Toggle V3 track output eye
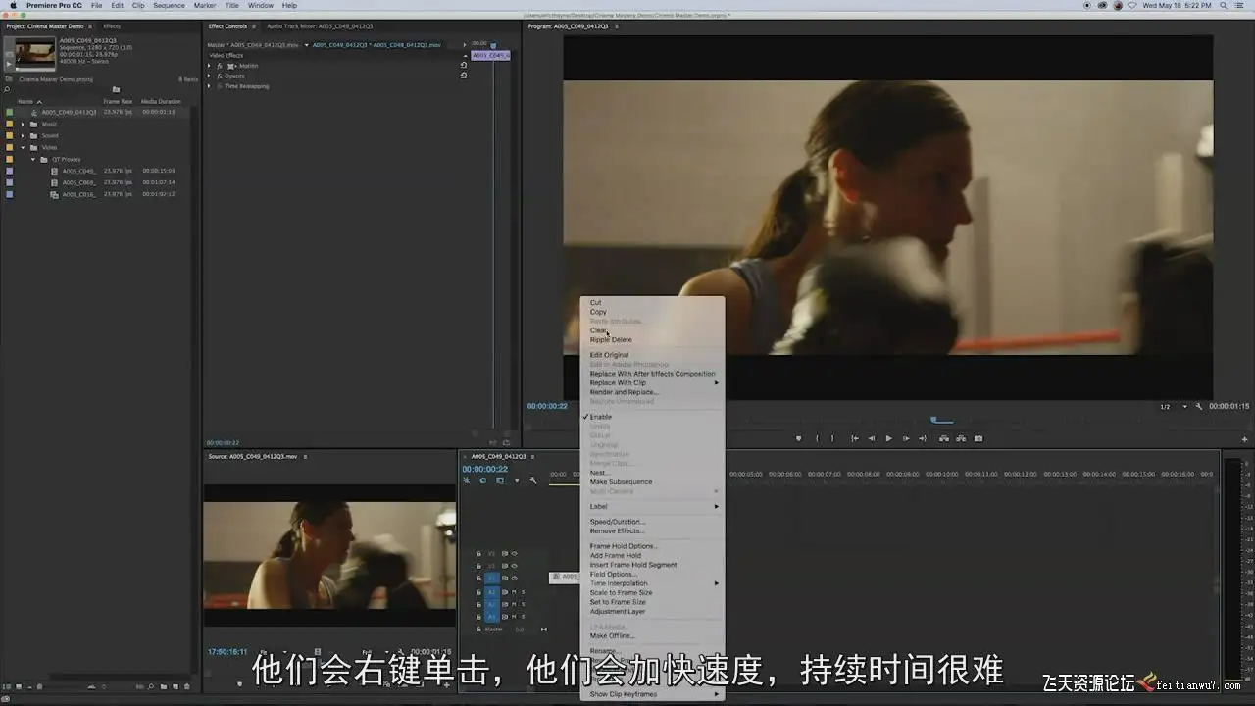The image size is (1255, 706). pyautogui.click(x=514, y=553)
